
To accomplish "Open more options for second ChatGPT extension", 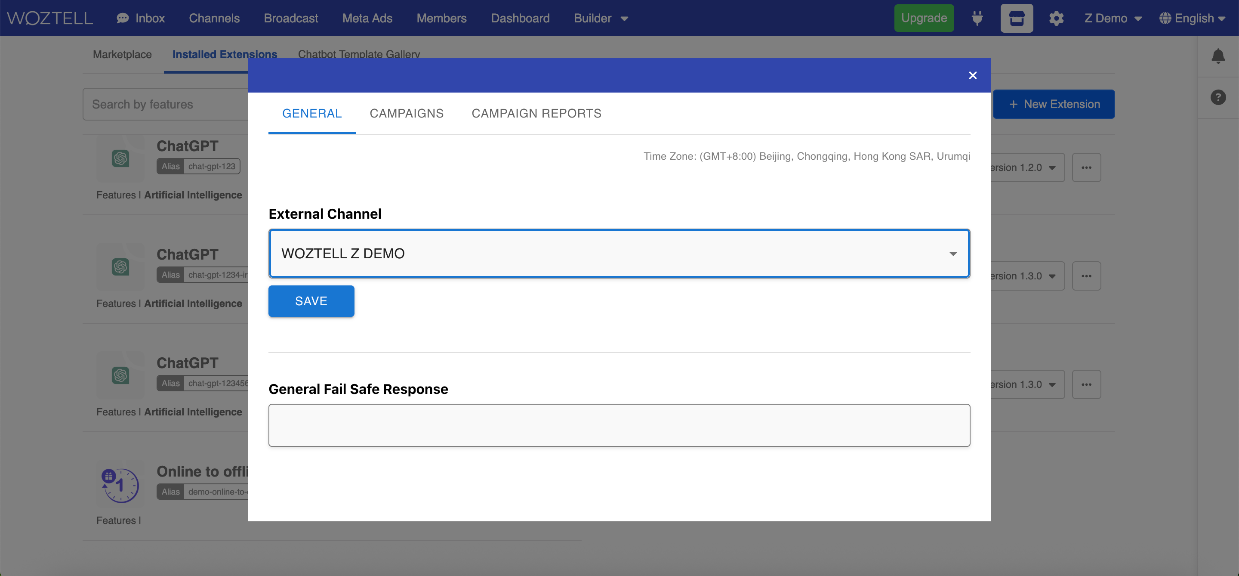I will click(x=1086, y=276).
